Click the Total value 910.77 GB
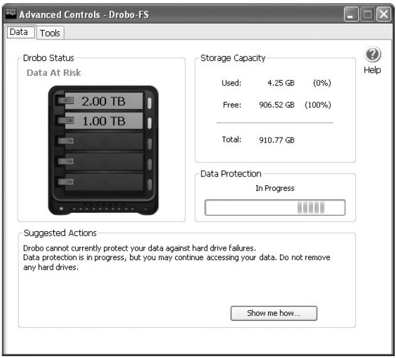This screenshot has width=396, height=358. pyautogui.click(x=277, y=140)
